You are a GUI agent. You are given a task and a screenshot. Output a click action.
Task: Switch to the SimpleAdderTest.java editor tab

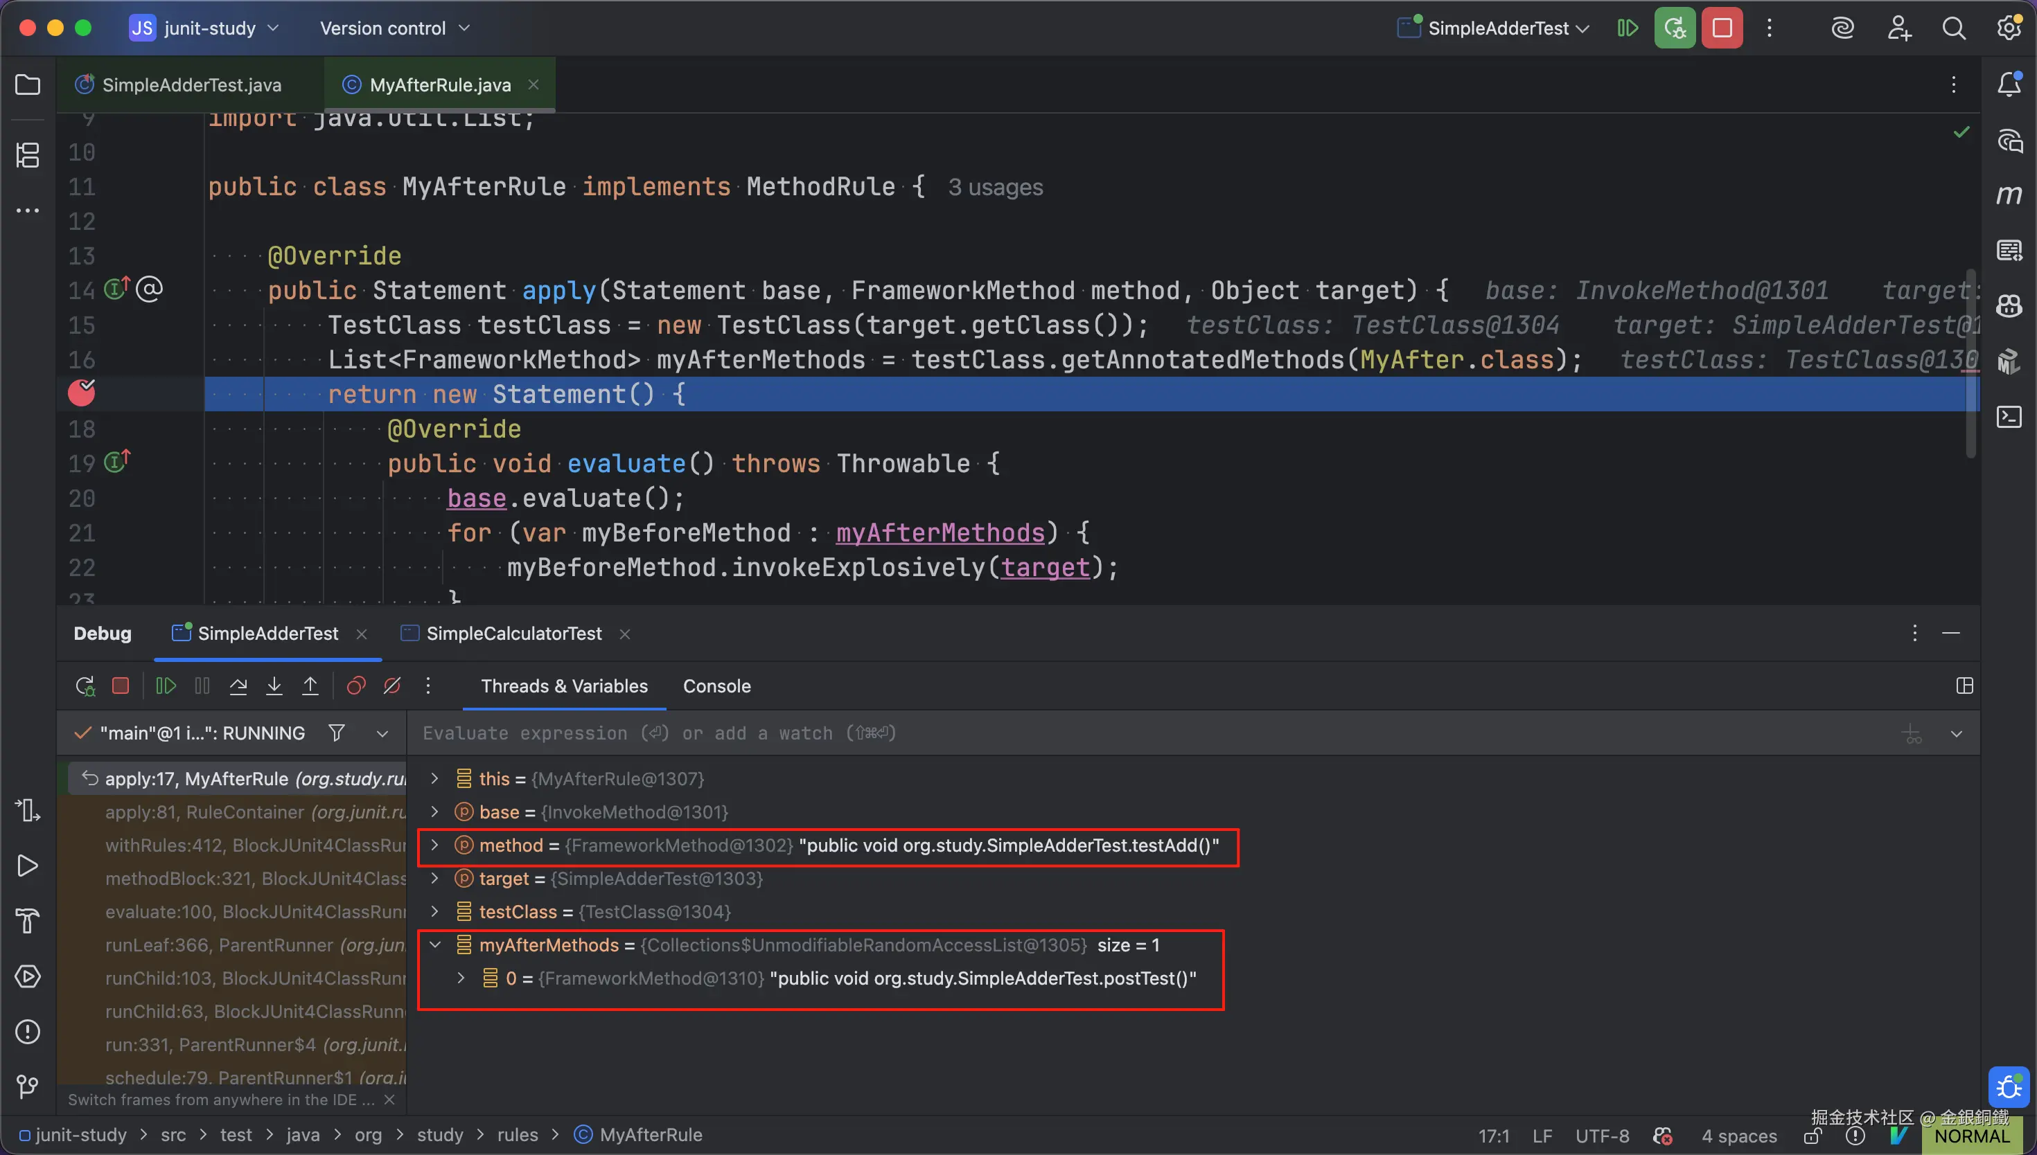[x=191, y=85]
